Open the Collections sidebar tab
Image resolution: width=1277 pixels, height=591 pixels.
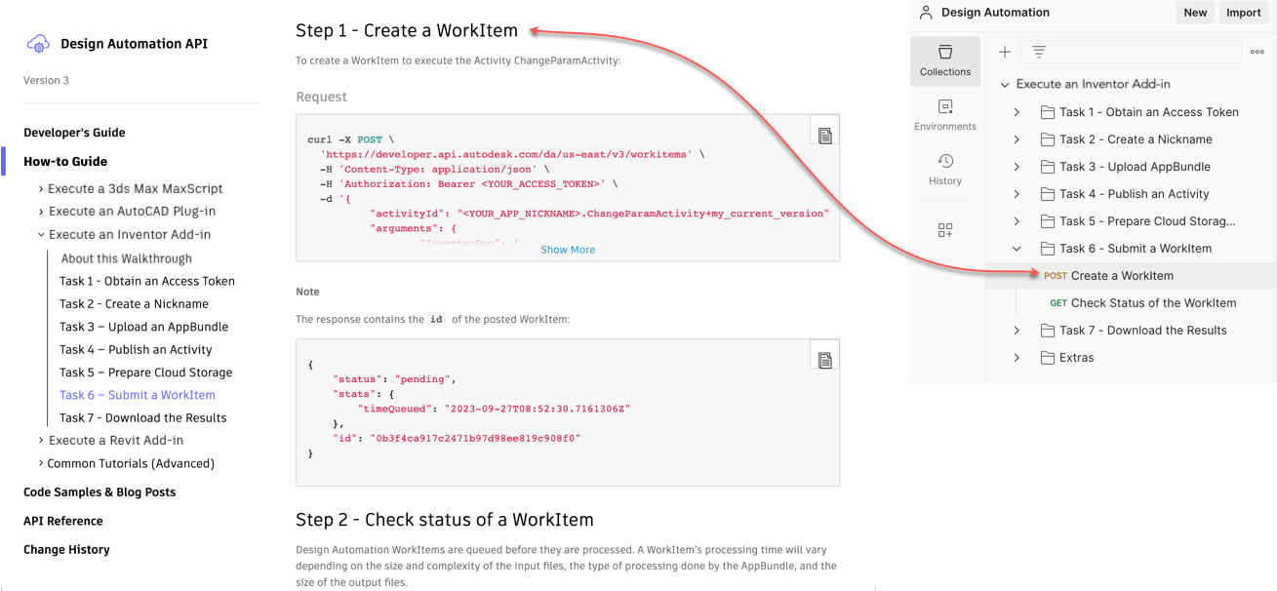(945, 60)
